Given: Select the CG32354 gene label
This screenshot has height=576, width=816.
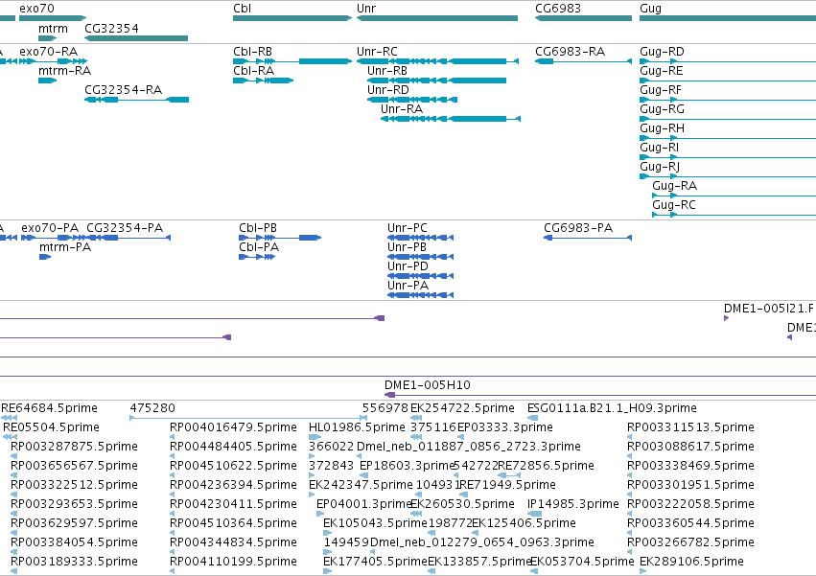Looking at the screenshot, I should coord(112,28).
